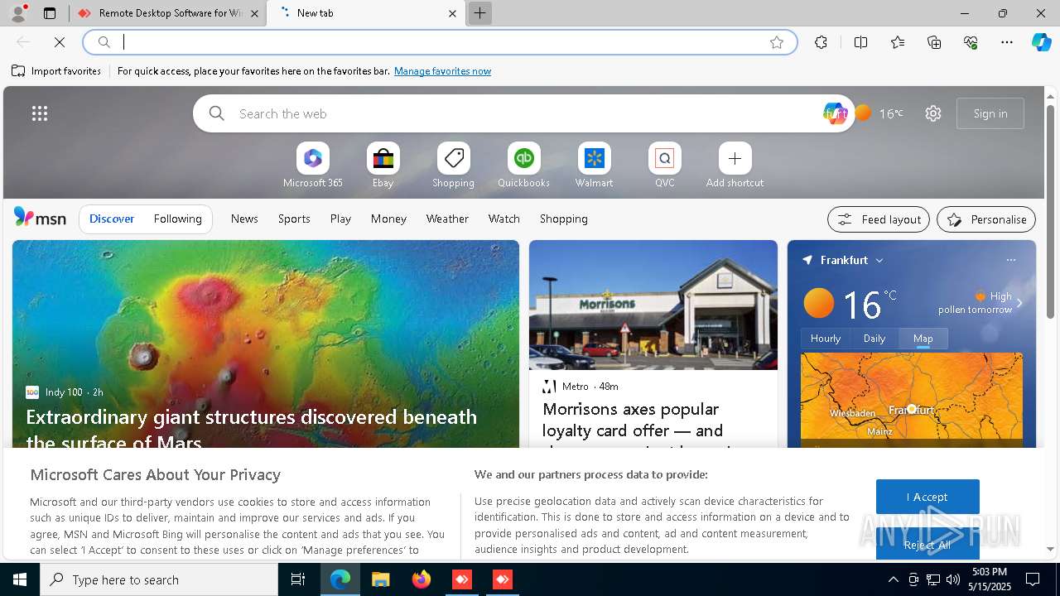Screen dimensions: 1060x596
Task: Launch Firefox from taskbar
Action: click(x=421, y=579)
